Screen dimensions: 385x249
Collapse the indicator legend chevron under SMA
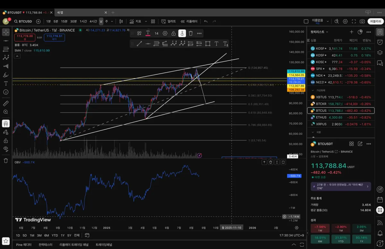click(x=17, y=56)
